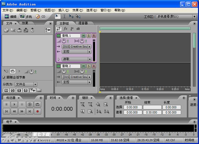
Task: Switch to the Edit (编辑) view
Action: [10, 16]
